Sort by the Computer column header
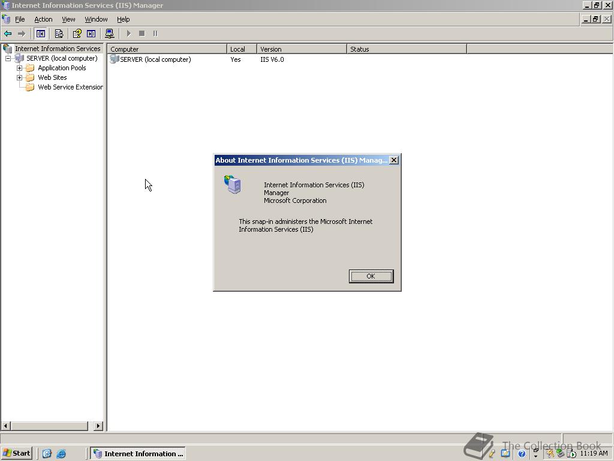 click(x=167, y=49)
